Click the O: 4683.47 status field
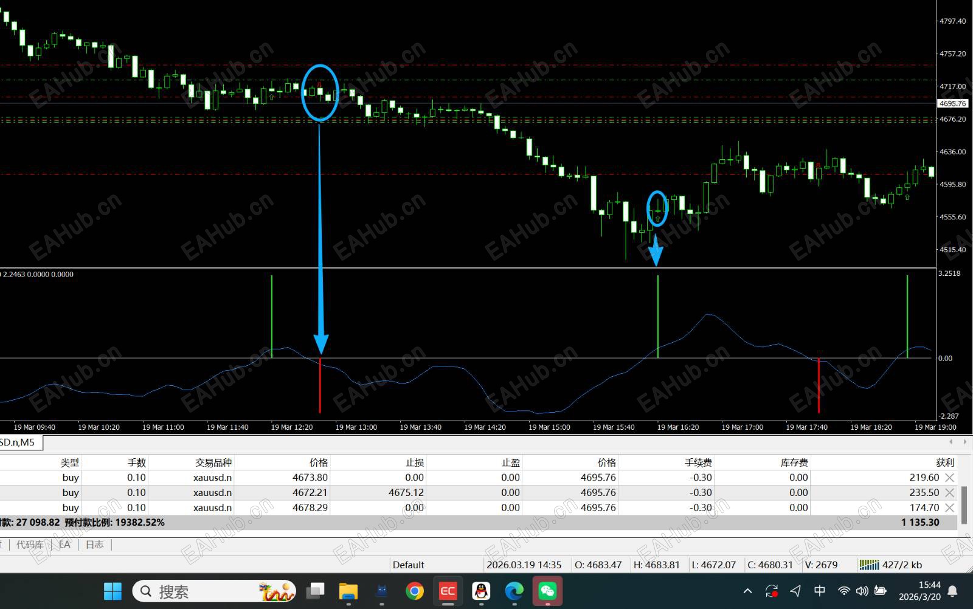The image size is (973, 609). tap(598, 565)
